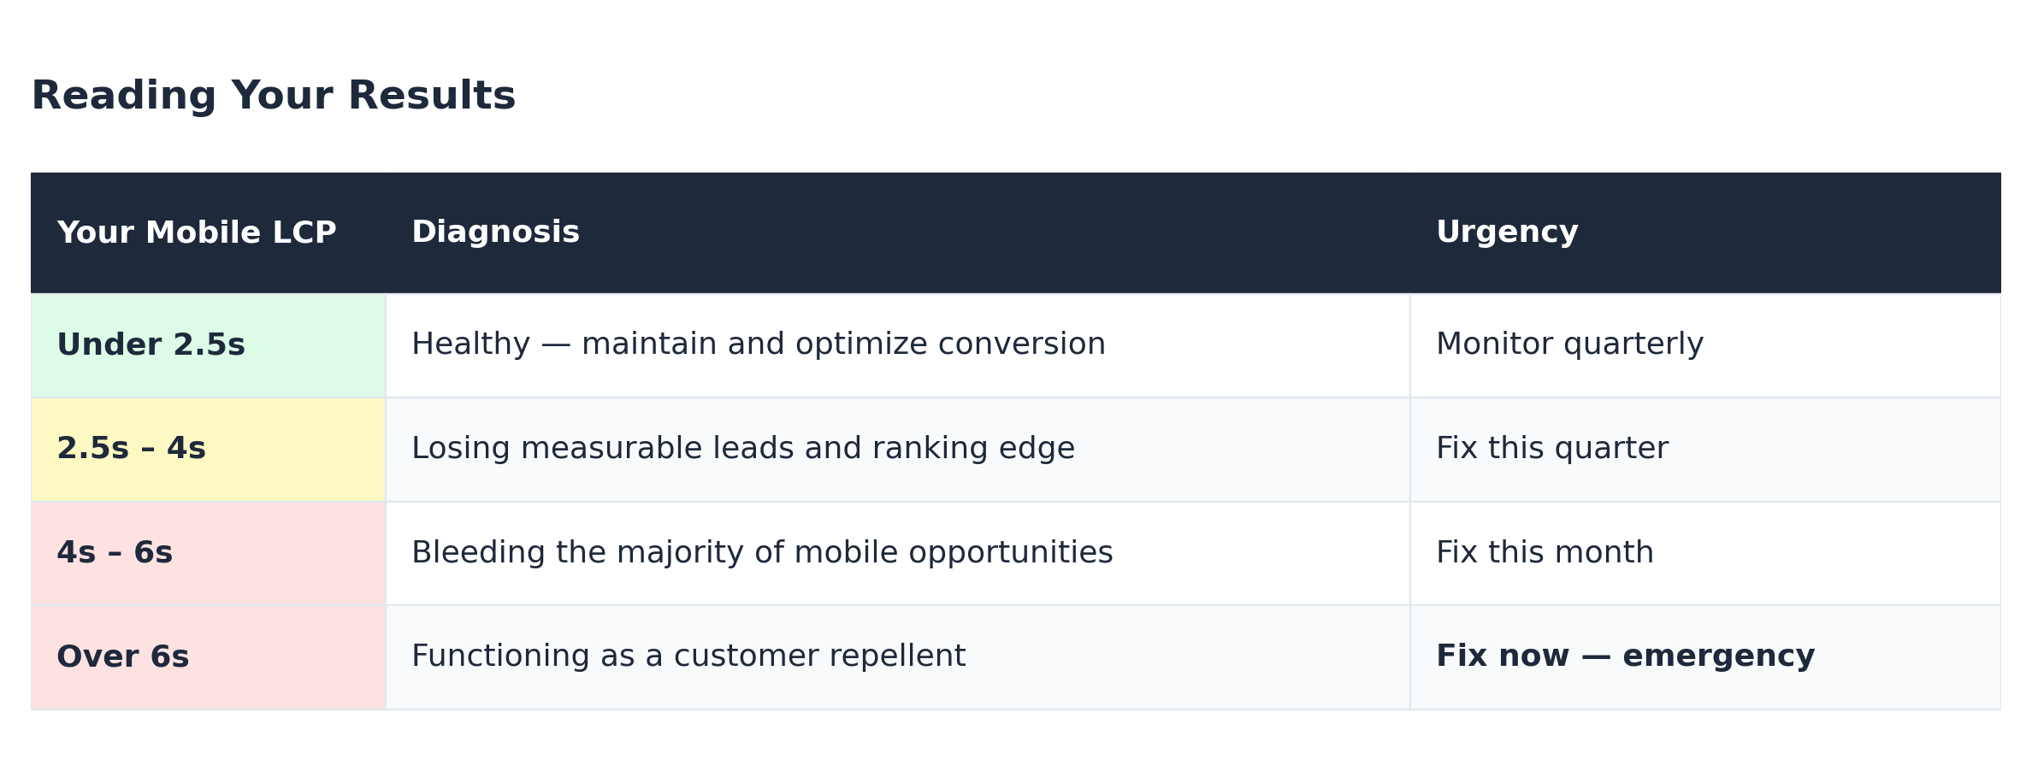
Task: Select the pink Over 6s cell
Action: tap(209, 657)
